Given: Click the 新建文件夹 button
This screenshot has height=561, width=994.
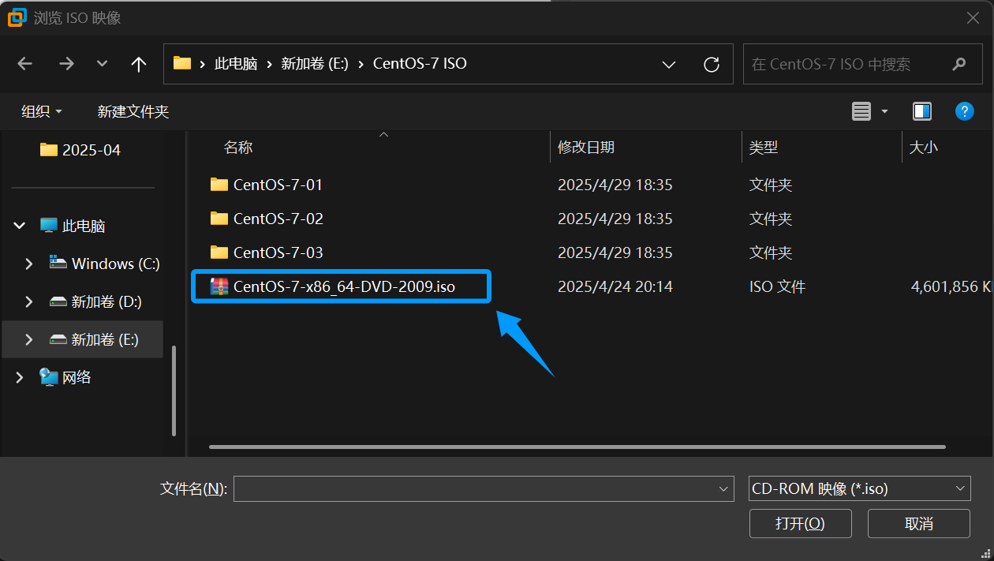Looking at the screenshot, I should click(133, 112).
